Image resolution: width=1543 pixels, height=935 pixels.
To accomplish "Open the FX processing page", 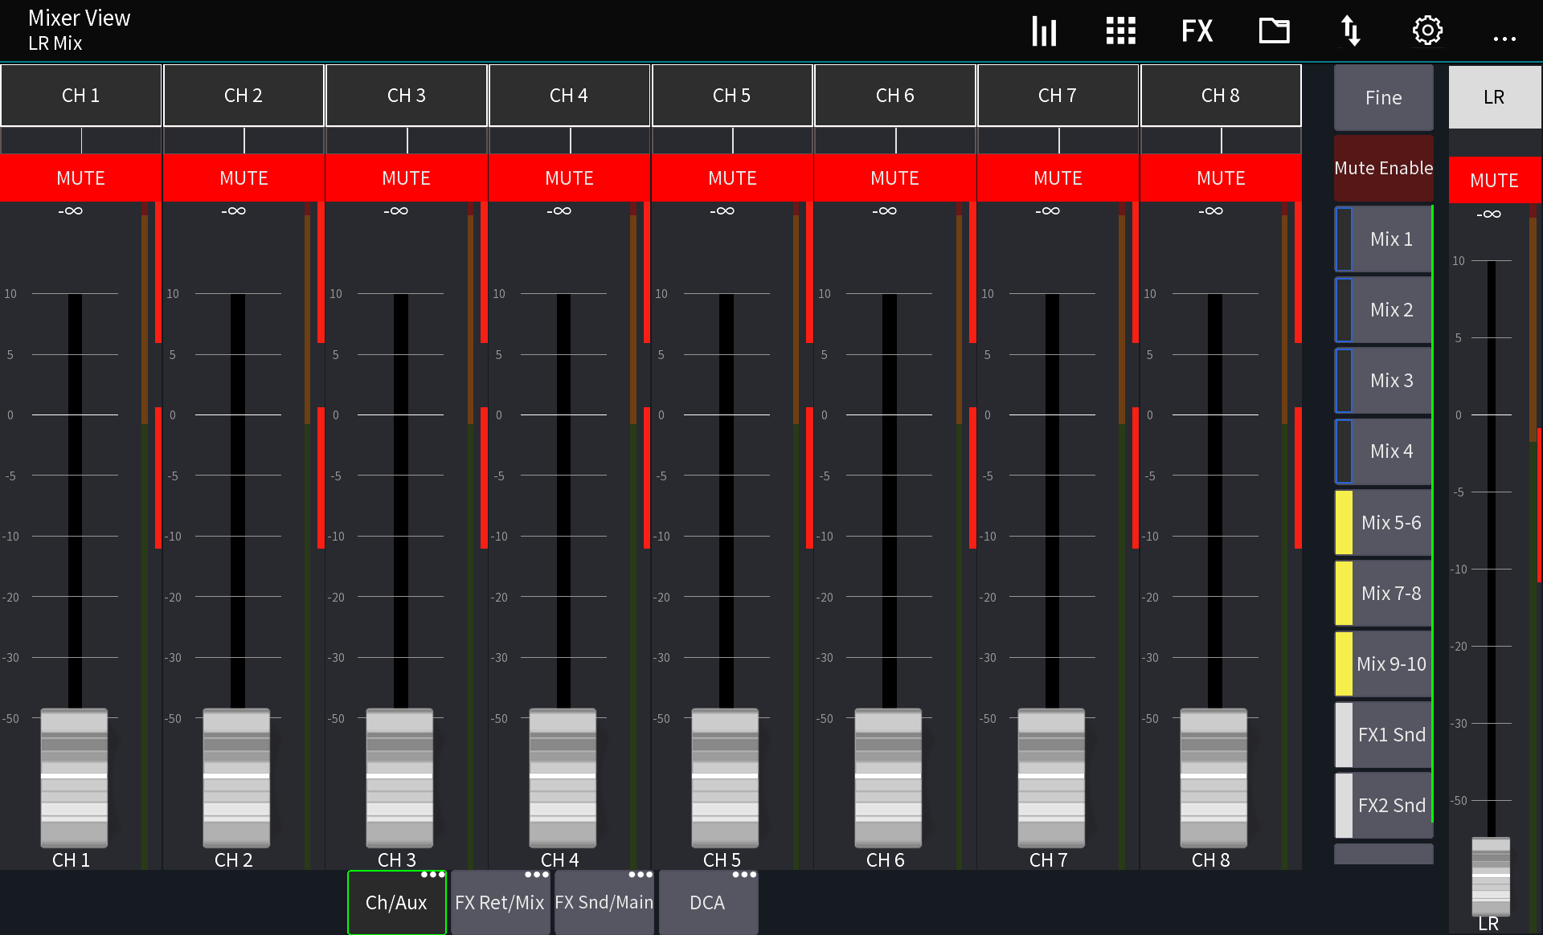I will pos(1197,31).
